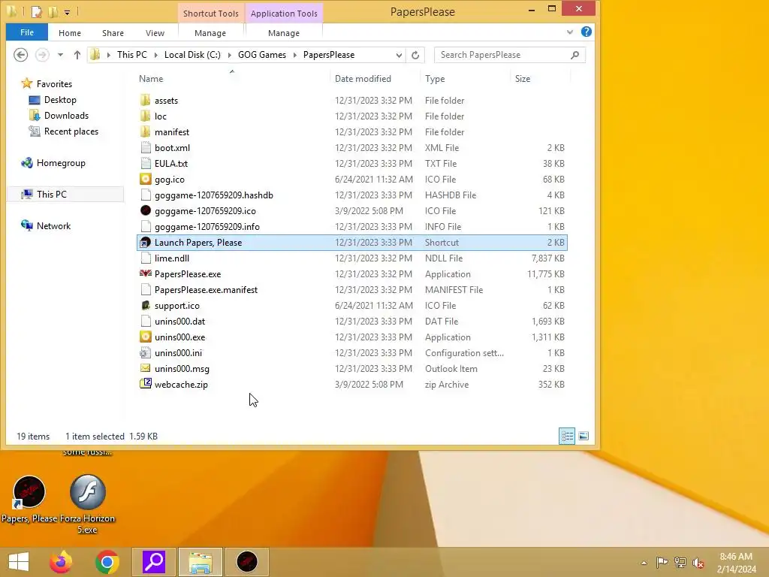The image size is (769, 577).
Task: Show hidden tray icons arrow
Action: point(644,563)
